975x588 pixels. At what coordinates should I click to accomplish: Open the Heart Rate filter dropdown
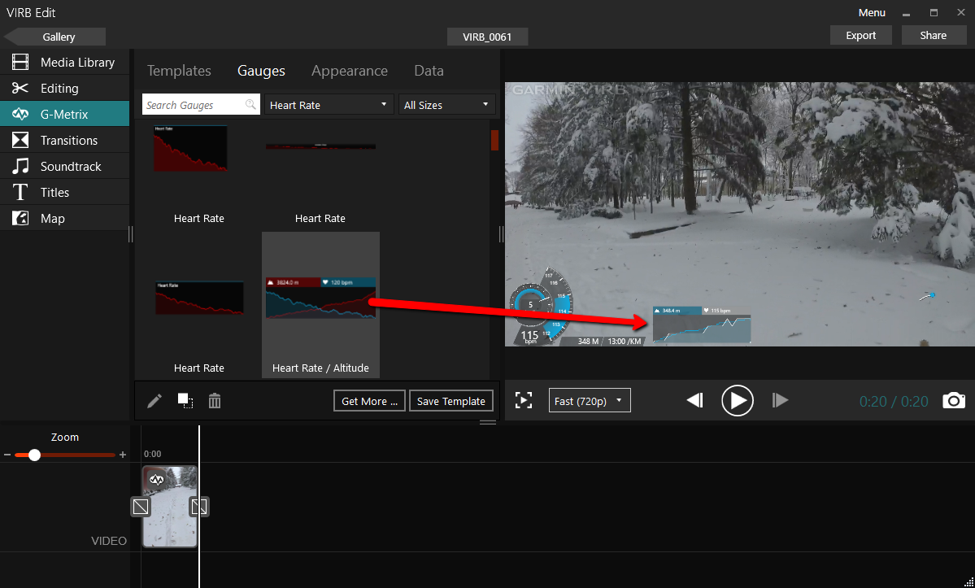coord(329,105)
